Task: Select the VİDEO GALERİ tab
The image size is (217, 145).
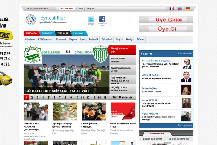Action: pyautogui.click(x=63, y=33)
